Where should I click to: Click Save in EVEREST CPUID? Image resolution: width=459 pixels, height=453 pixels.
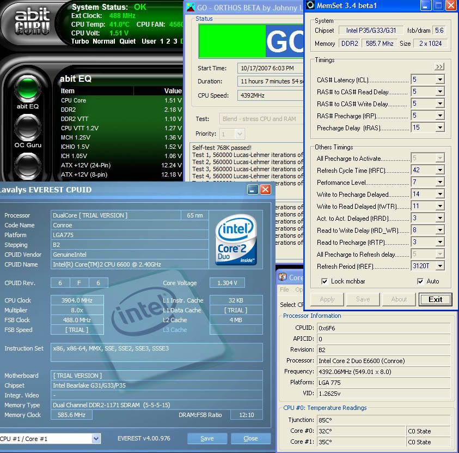[x=207, y=439]
